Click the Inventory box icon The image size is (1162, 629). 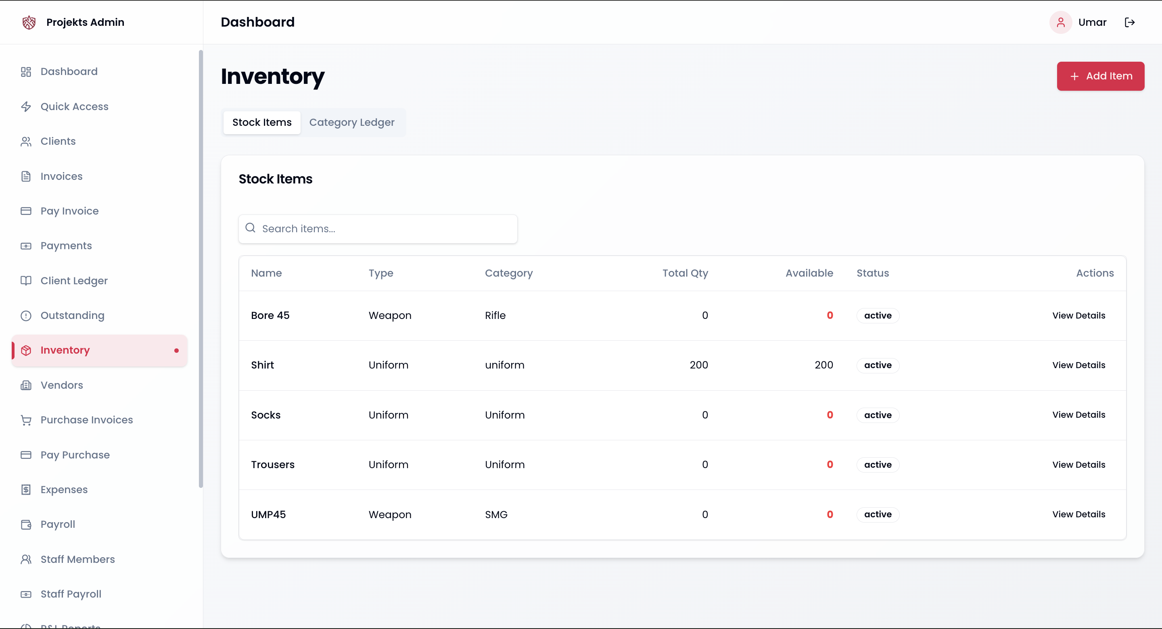point(26,350)
